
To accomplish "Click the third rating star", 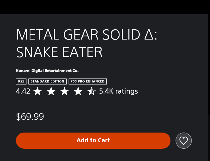I will point(65,91).
